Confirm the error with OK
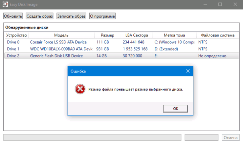243x144 pixels. click(176, 109)
